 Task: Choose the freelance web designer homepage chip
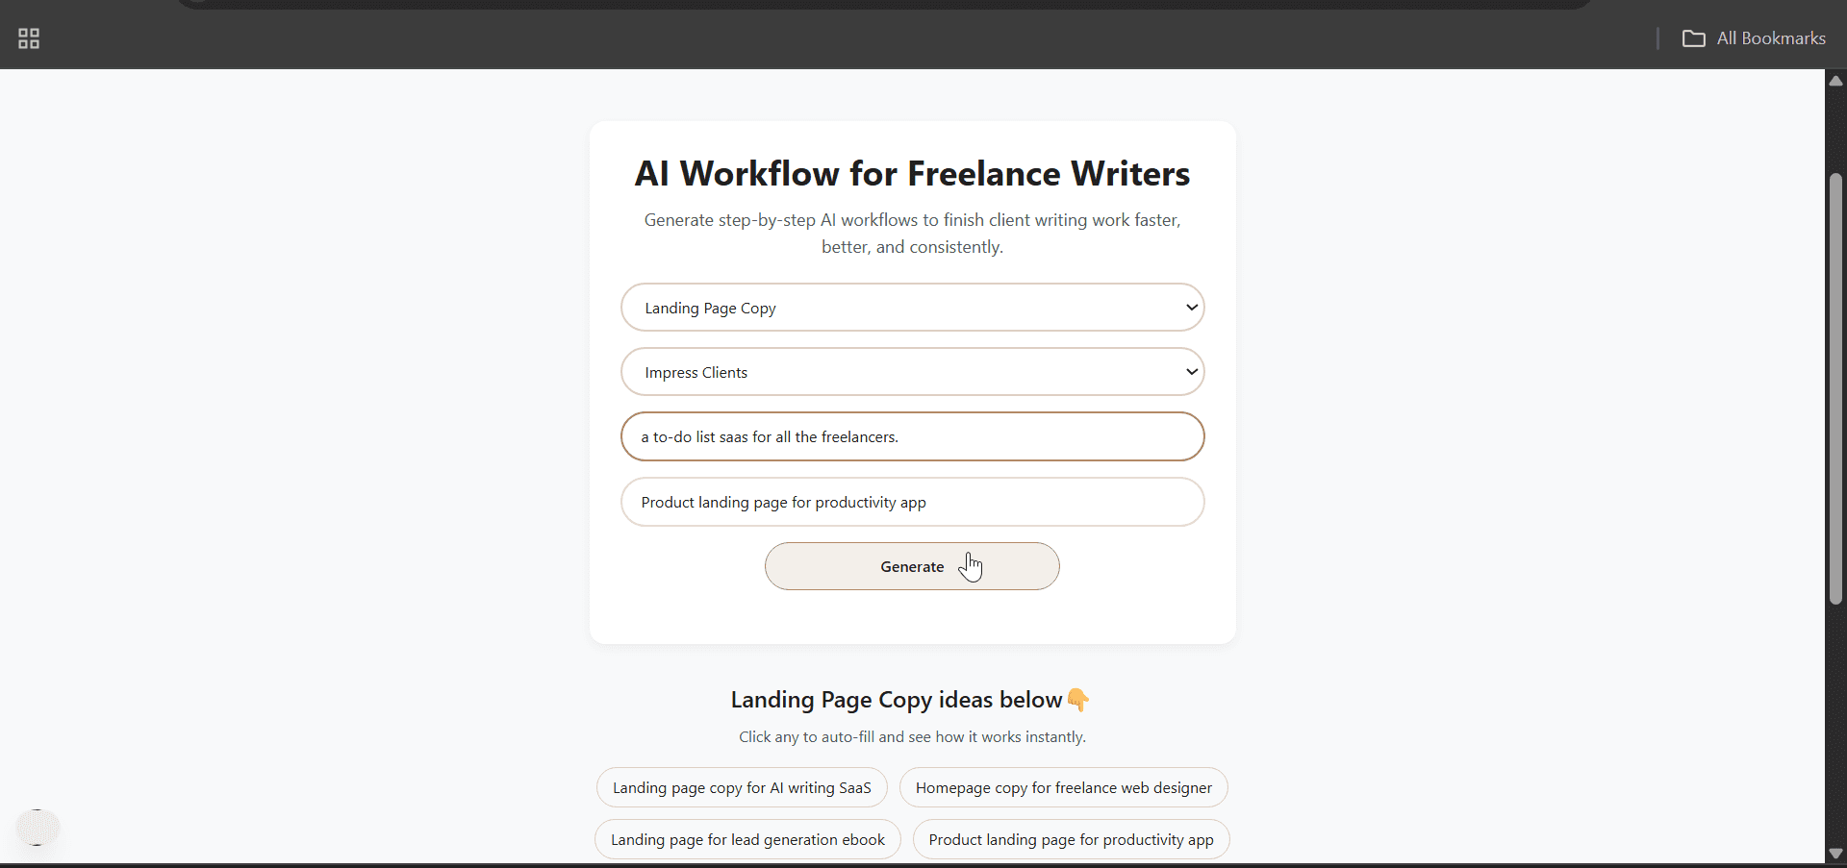[1063, 788]
